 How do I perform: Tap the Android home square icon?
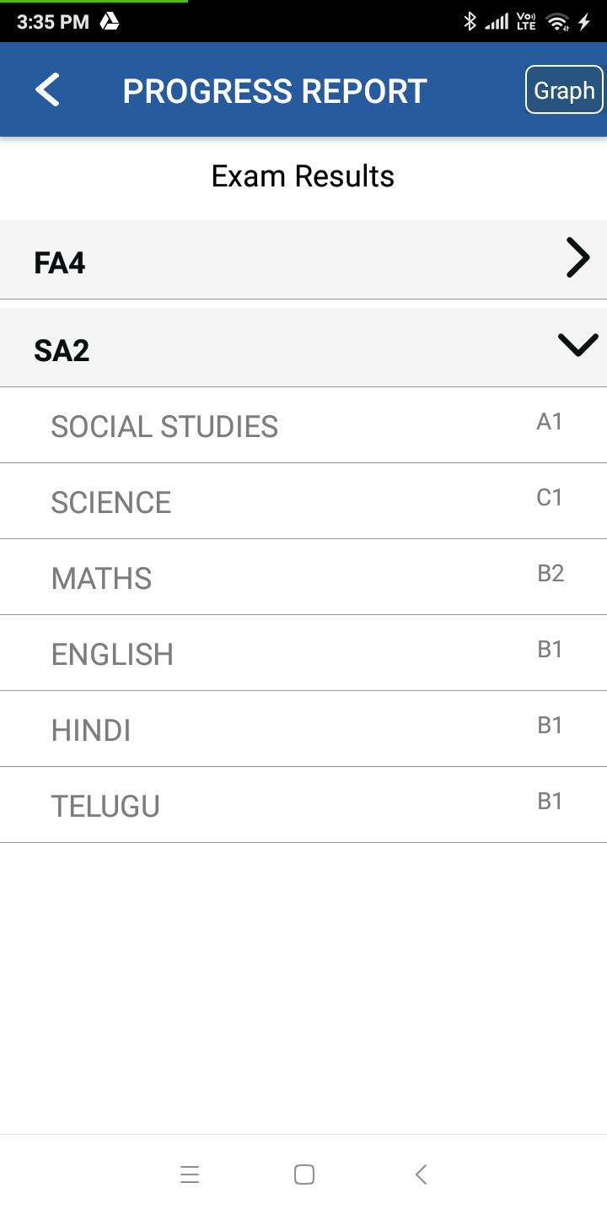point(304,1174)
